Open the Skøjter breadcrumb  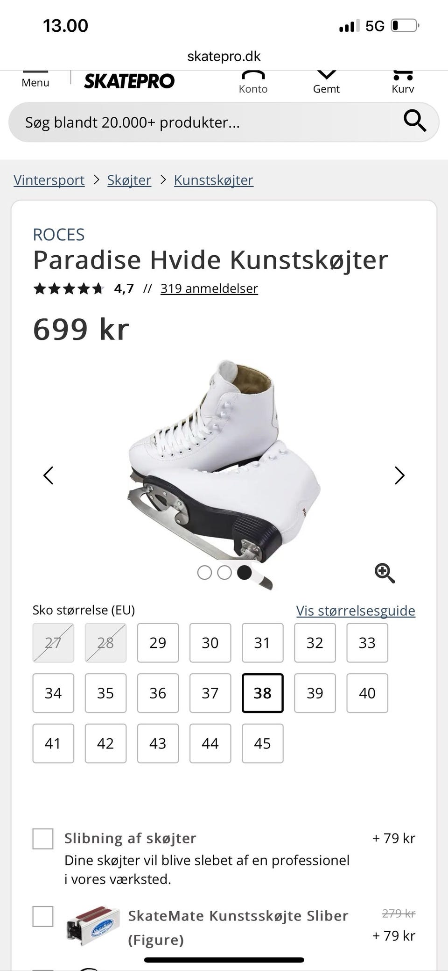point(129,180)
